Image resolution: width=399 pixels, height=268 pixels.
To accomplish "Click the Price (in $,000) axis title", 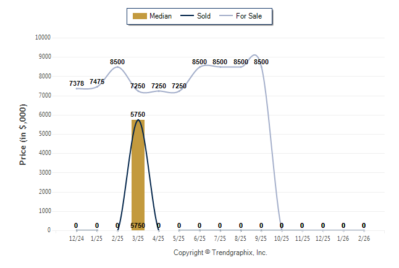I will (23, 134).
